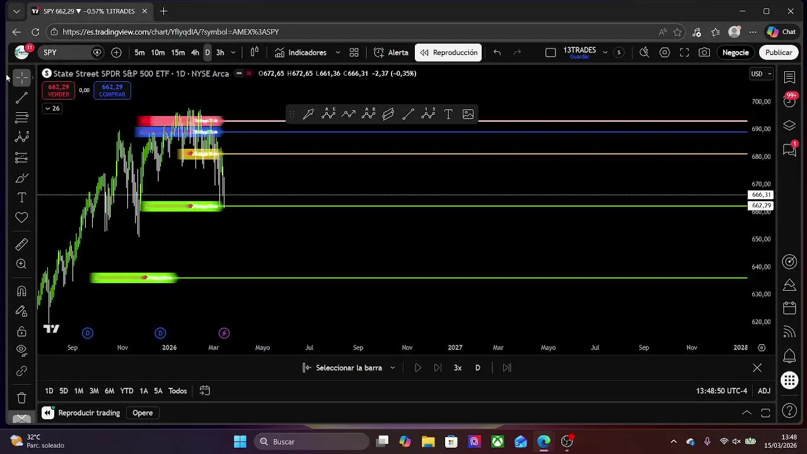The width and height of the screenshot is (807, 454).
Task: Open the alerts clock panel with 99+ badge
Action: 789,100
